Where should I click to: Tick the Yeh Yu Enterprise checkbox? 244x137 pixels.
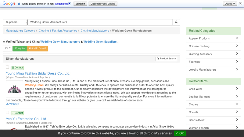point(7,112)
